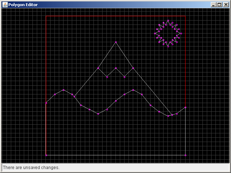
Task: Minimize the Polygon Editor window
Action: pyautogui.click(x=213, y=5)
